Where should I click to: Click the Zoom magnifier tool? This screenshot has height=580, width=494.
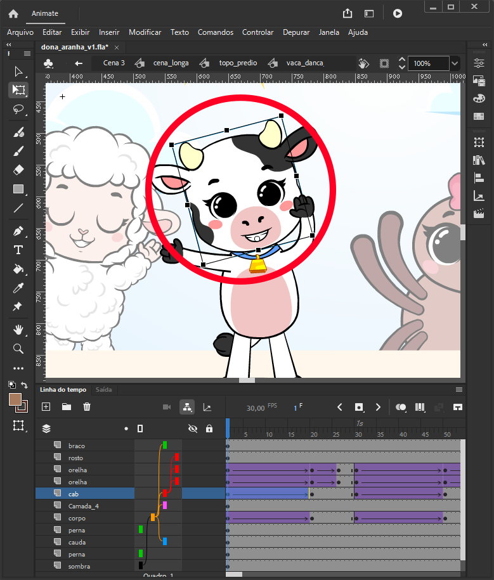(x=18, y=348)
